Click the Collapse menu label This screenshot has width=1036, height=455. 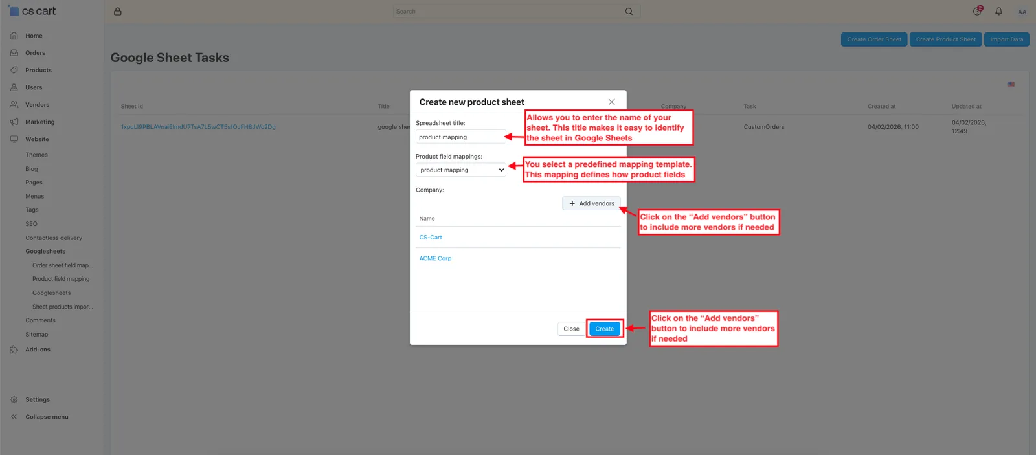[x=47, y=417]
